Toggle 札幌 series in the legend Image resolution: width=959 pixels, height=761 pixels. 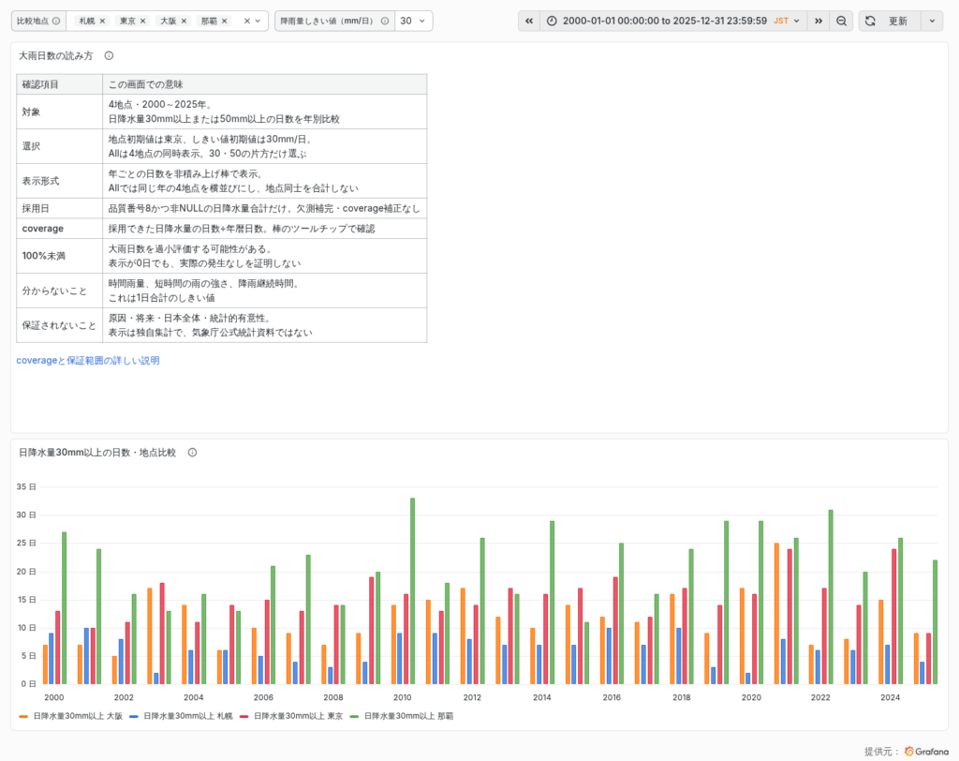click(187, 716)
